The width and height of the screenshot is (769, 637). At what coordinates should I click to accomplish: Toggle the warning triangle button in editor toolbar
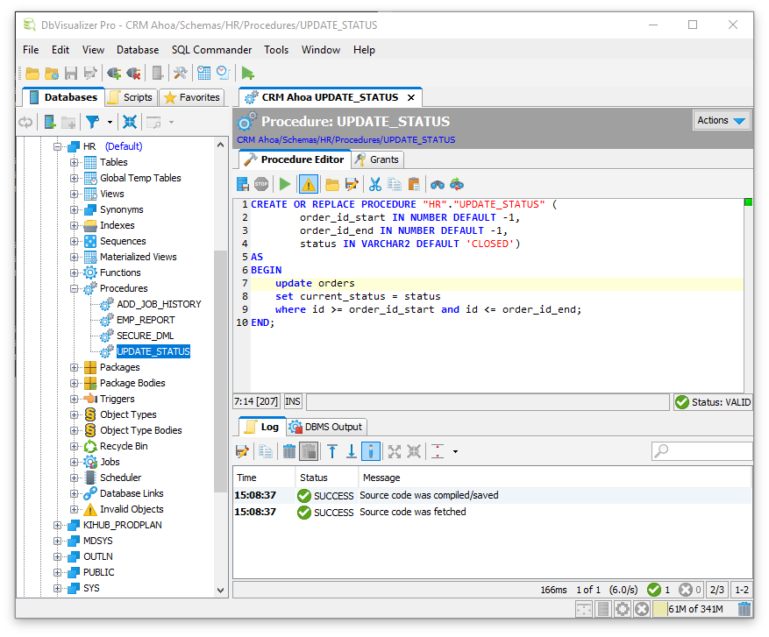point(309,184)
